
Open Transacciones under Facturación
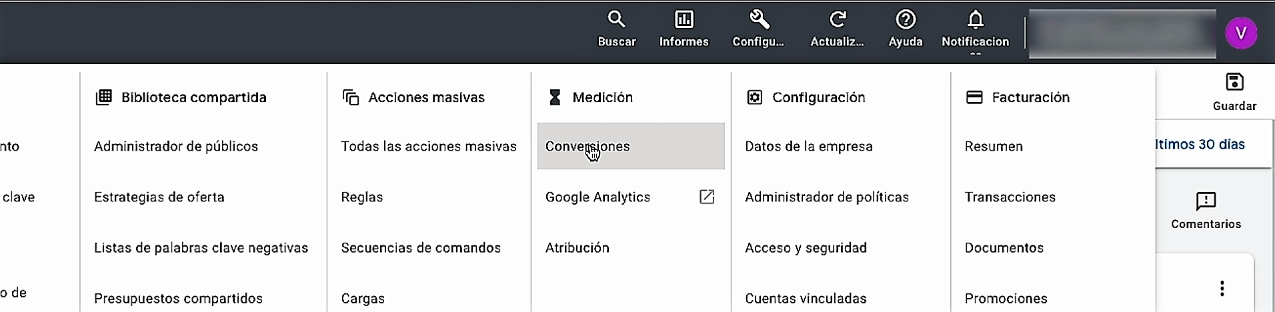tap(1010, 197)
